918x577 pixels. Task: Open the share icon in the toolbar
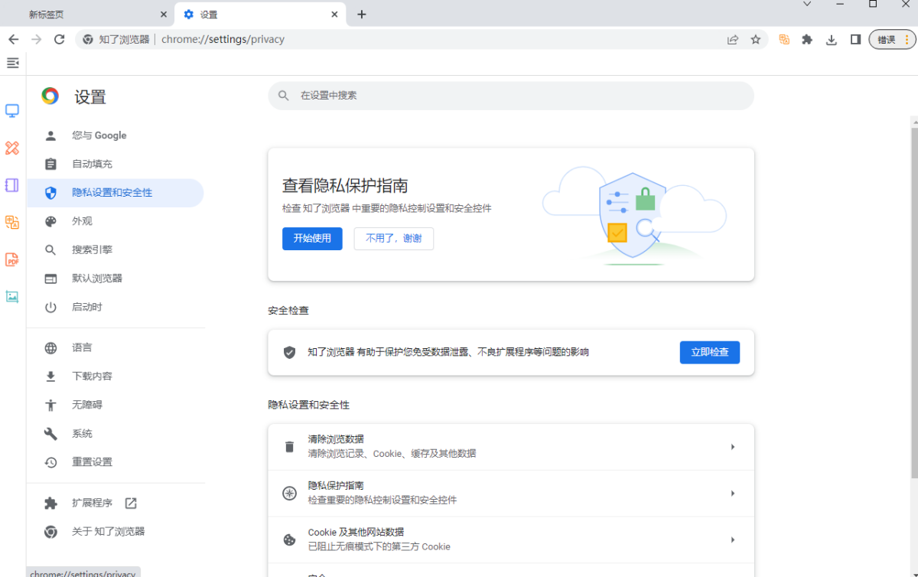(x=732, y=39)
